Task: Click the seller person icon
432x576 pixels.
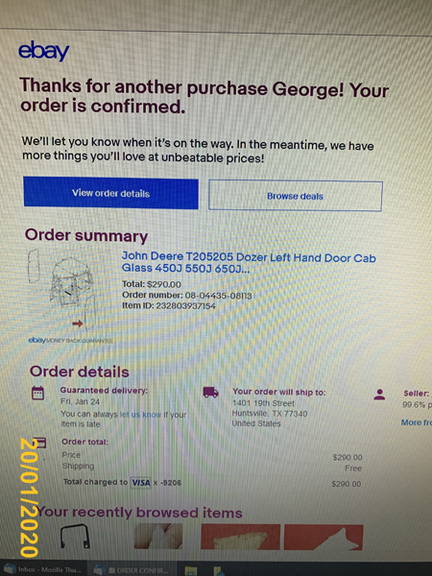Action: click(379, 395)
